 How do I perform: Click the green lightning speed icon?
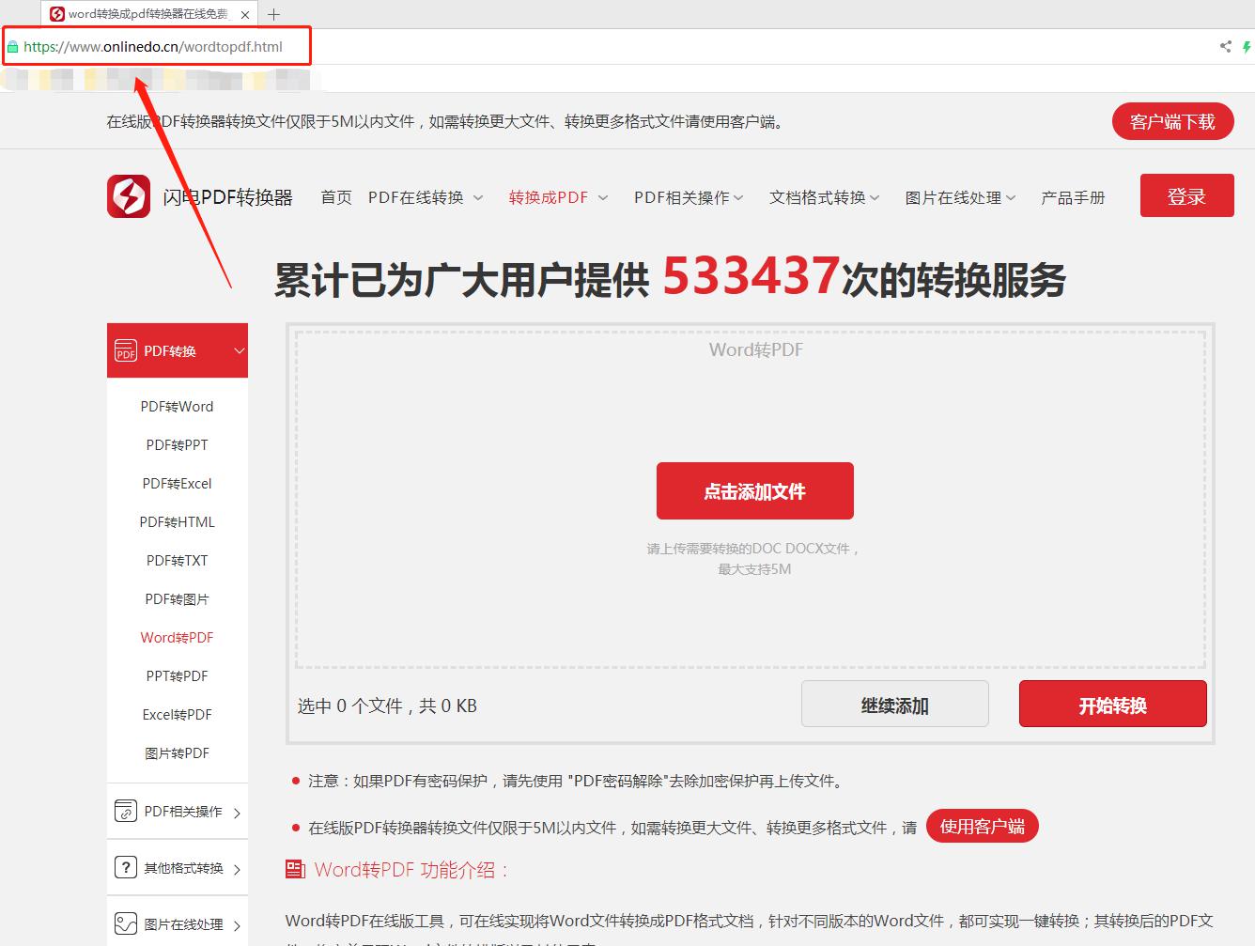(x=1247, y=46)
